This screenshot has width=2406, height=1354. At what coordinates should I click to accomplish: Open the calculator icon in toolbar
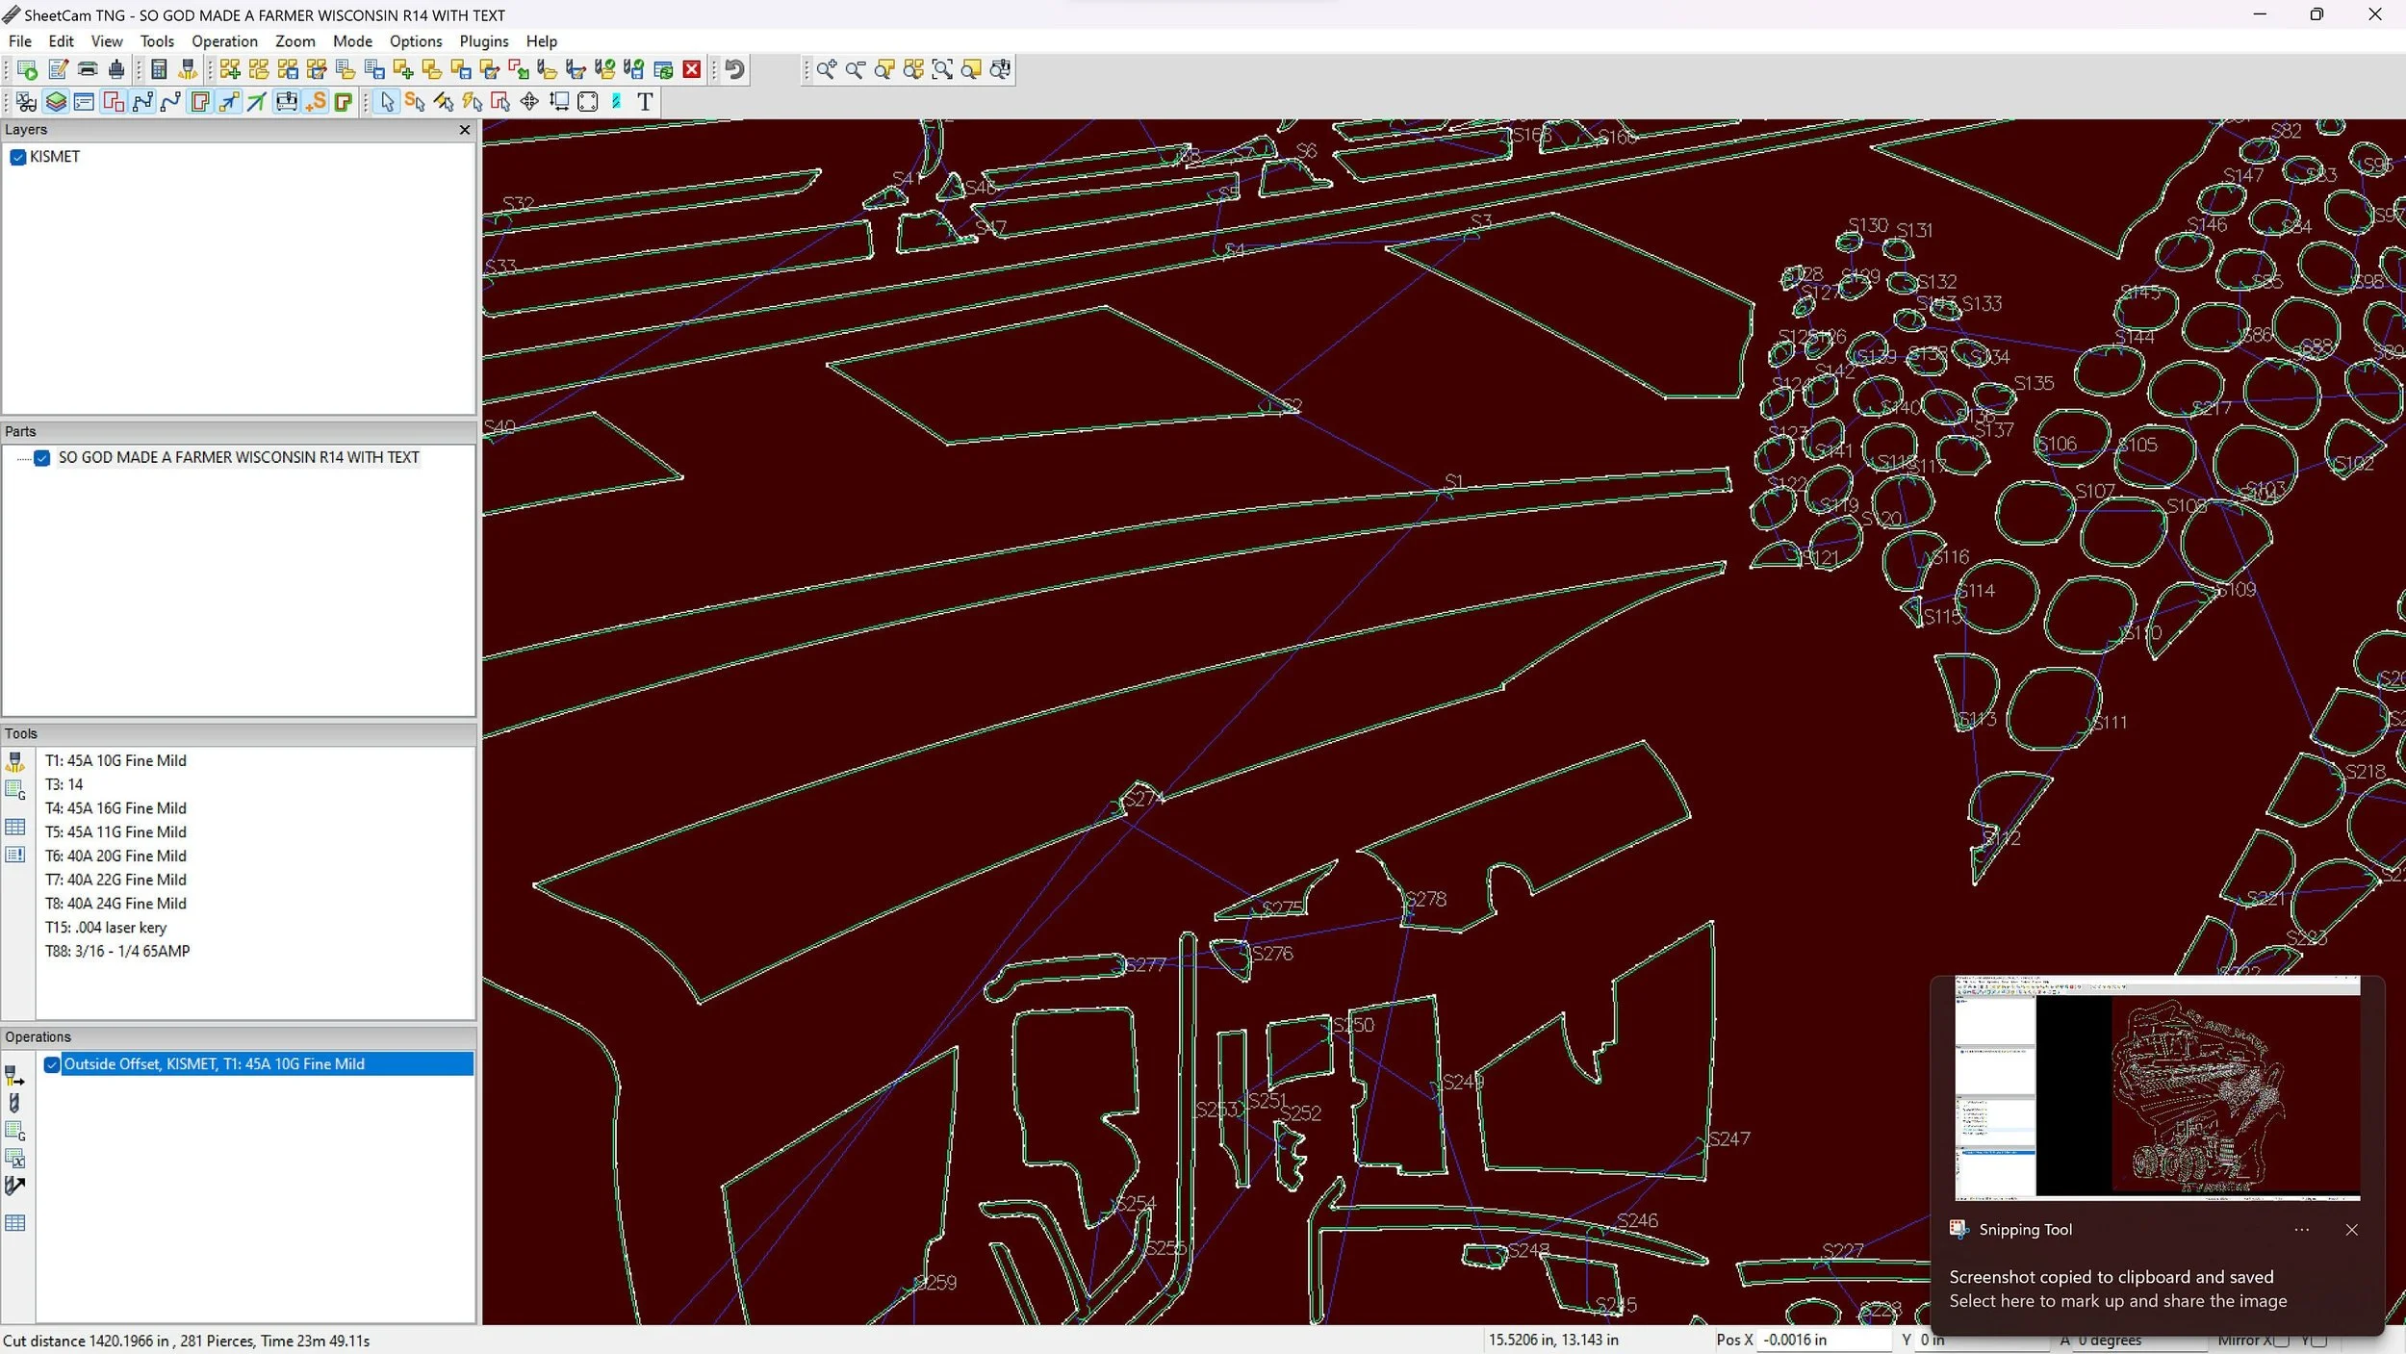pyautogui.click(x=160, y=69)
